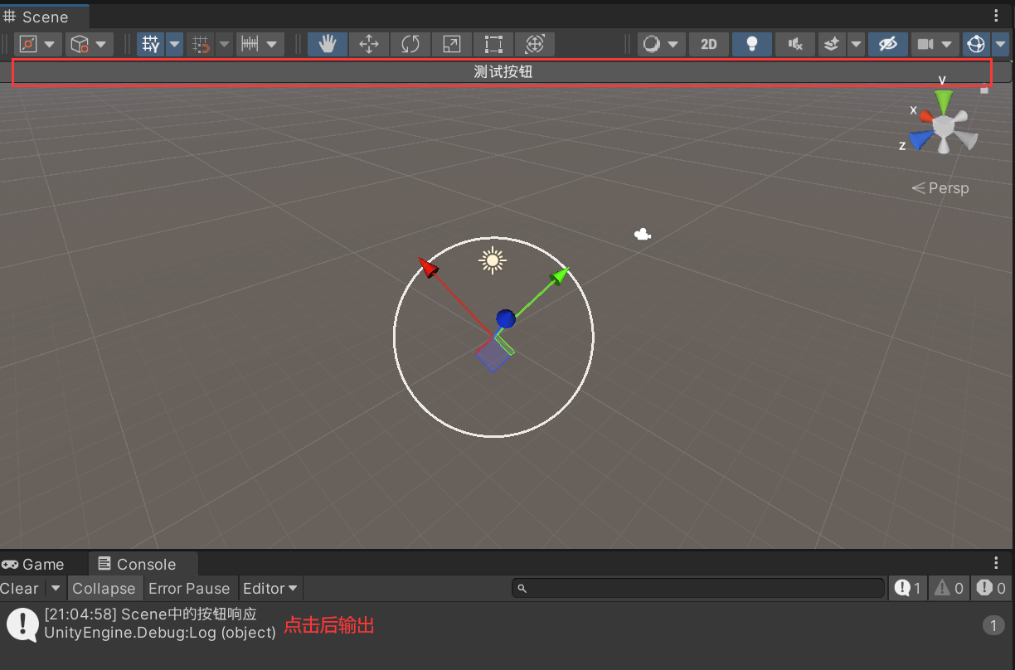Open gizmos dropdown arrow
1015x670 pixels.
tap(1000, 44)
